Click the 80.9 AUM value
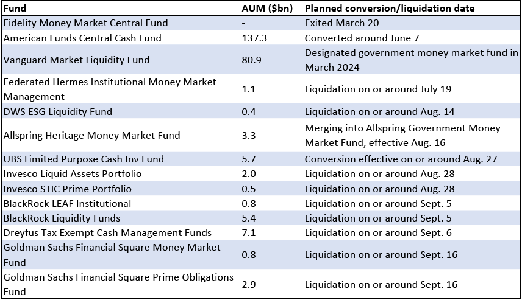522x300 pixels. [251, 60]
